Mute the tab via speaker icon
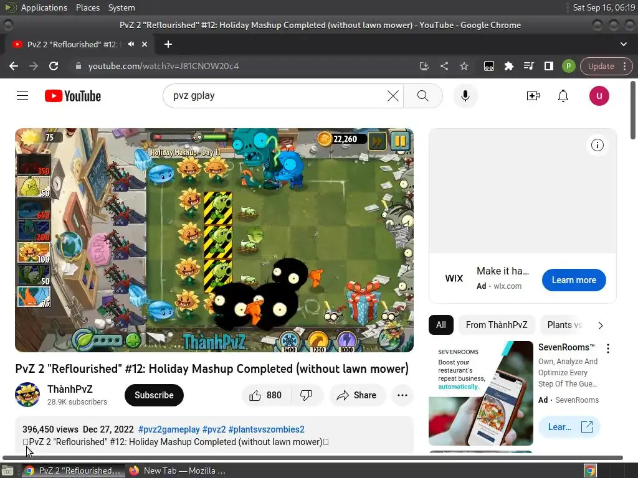Viewport: 638px width, 478px height. [131, 44]
